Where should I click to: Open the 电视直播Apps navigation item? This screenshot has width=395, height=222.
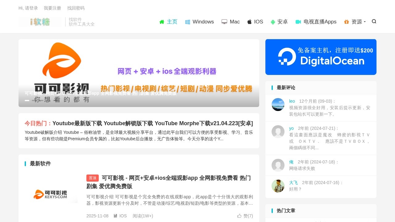click(x=316, y=22)
